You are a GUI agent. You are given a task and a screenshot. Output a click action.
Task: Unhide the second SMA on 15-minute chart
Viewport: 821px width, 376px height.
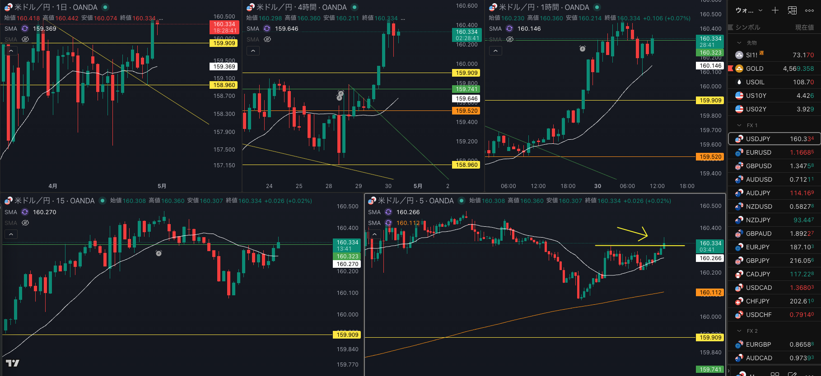click(x=25, y=223)
